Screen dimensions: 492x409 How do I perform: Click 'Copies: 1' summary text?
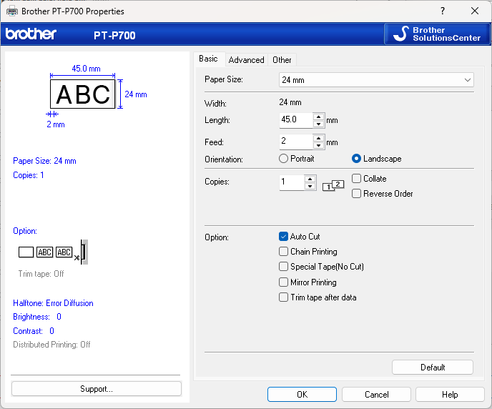28,175
